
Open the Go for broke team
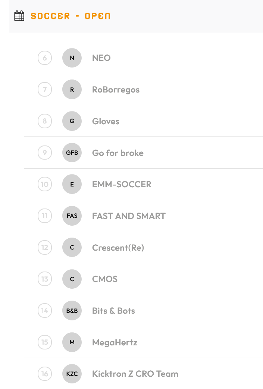point(118,153)
